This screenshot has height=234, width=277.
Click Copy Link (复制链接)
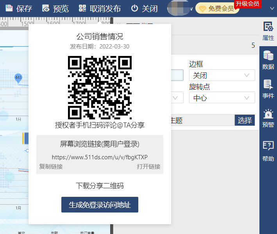(x=51, y=166)
